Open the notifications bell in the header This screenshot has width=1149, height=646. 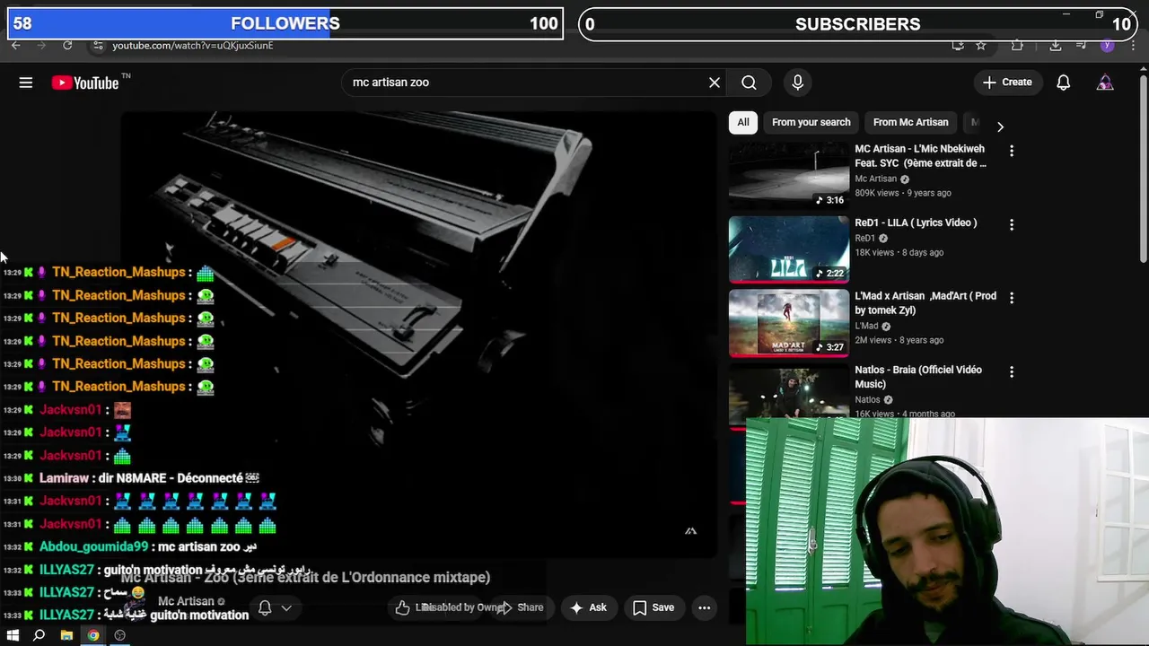tap(1064, 83)
